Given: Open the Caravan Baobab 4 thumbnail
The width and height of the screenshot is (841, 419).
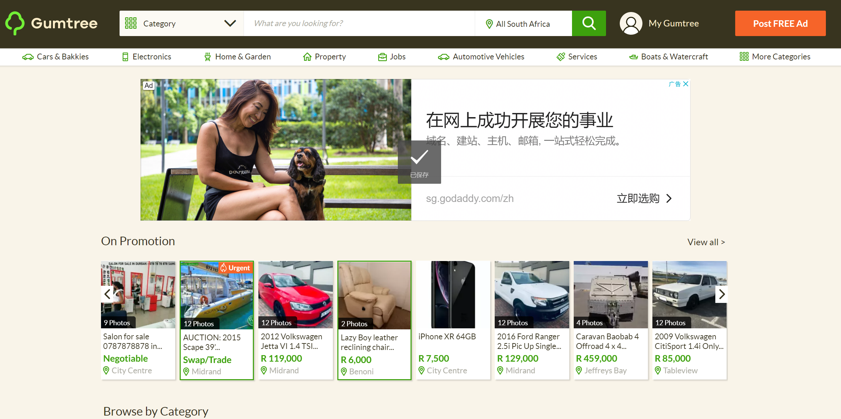Looking at the screenshot, I should pyautogui.click(x=611, y=295).
